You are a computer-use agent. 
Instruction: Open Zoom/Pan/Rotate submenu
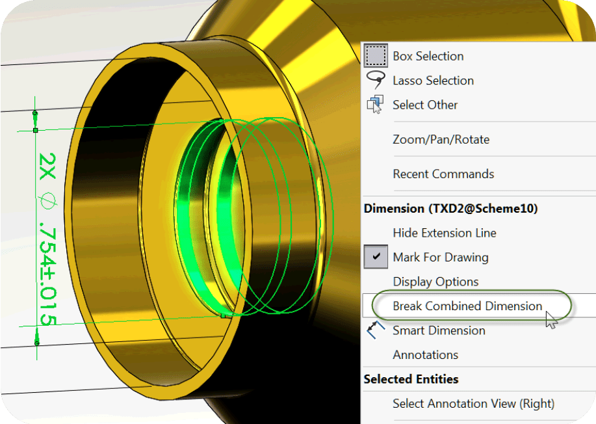pyautogui.click(x=441, y=140)
